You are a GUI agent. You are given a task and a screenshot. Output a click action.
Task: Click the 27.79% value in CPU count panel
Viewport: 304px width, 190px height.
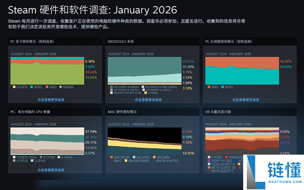pos(91,132)
